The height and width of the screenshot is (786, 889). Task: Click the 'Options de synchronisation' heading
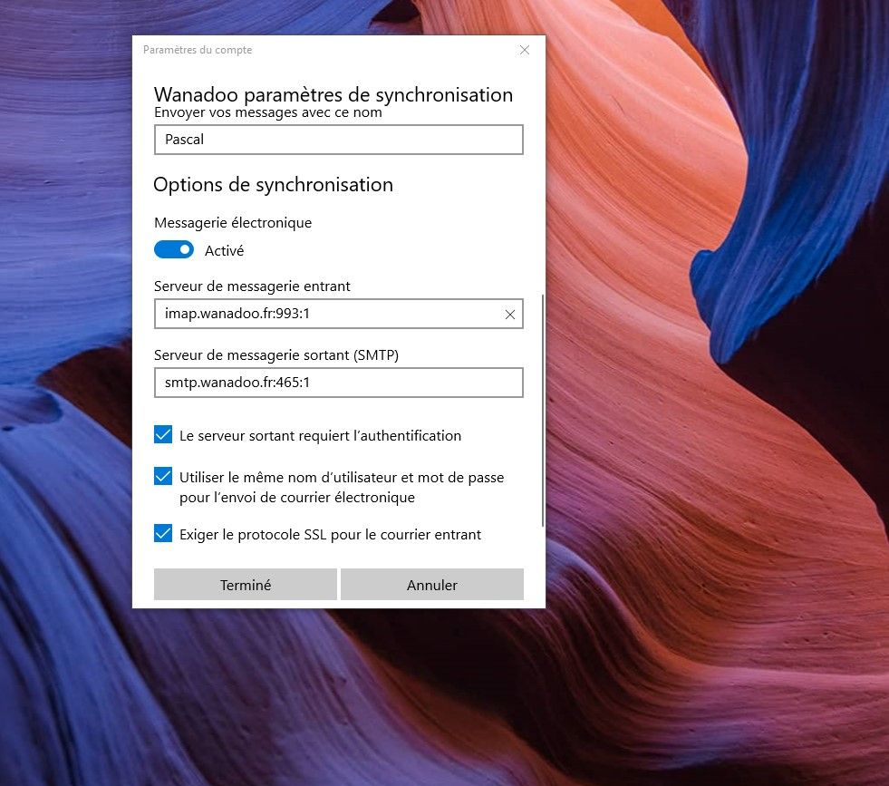[x=273, y=185]
